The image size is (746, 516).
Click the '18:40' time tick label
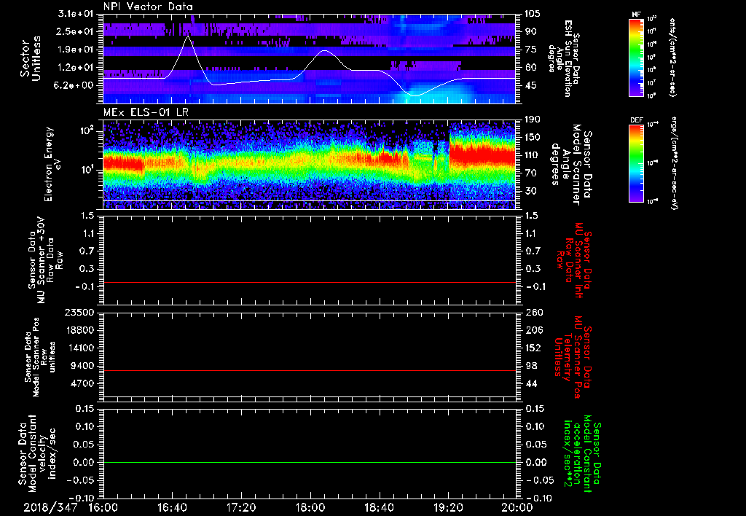pyautogui.click(x=379, y=508)
